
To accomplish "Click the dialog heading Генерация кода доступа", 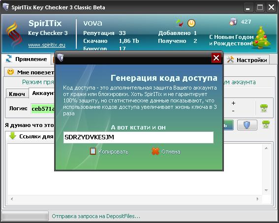I will pos(164,78).
